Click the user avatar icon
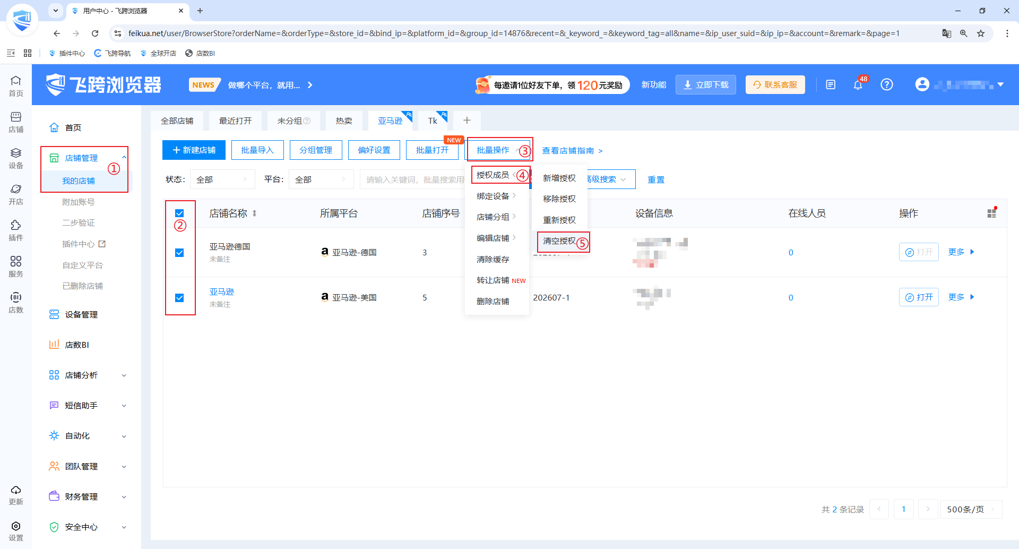1019x549 pixels. tap(922, 84)
